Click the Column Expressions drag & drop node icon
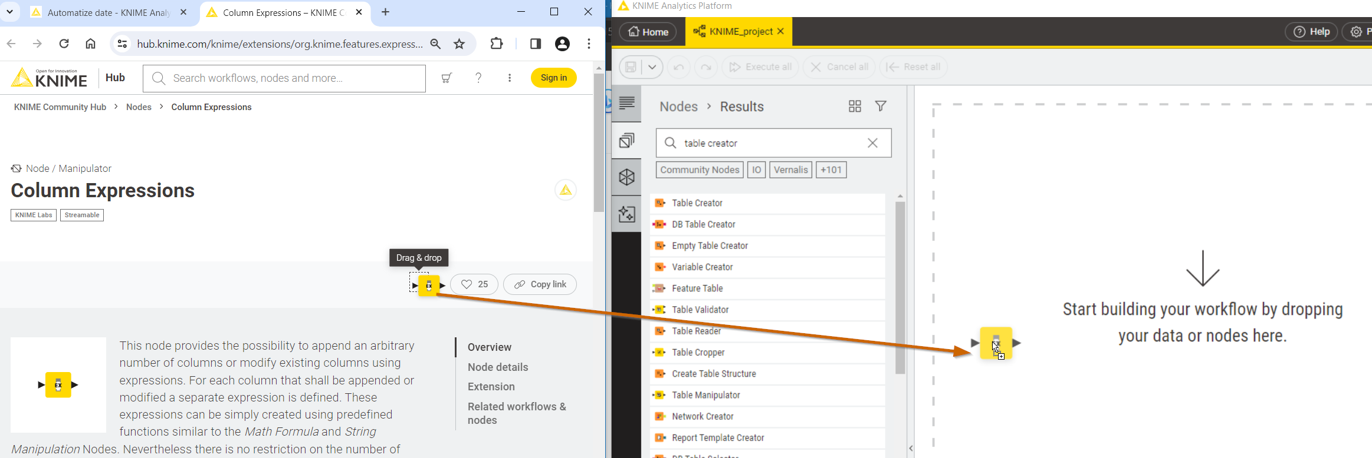Viewport: 1372px width, 458px height. [429, 286]
